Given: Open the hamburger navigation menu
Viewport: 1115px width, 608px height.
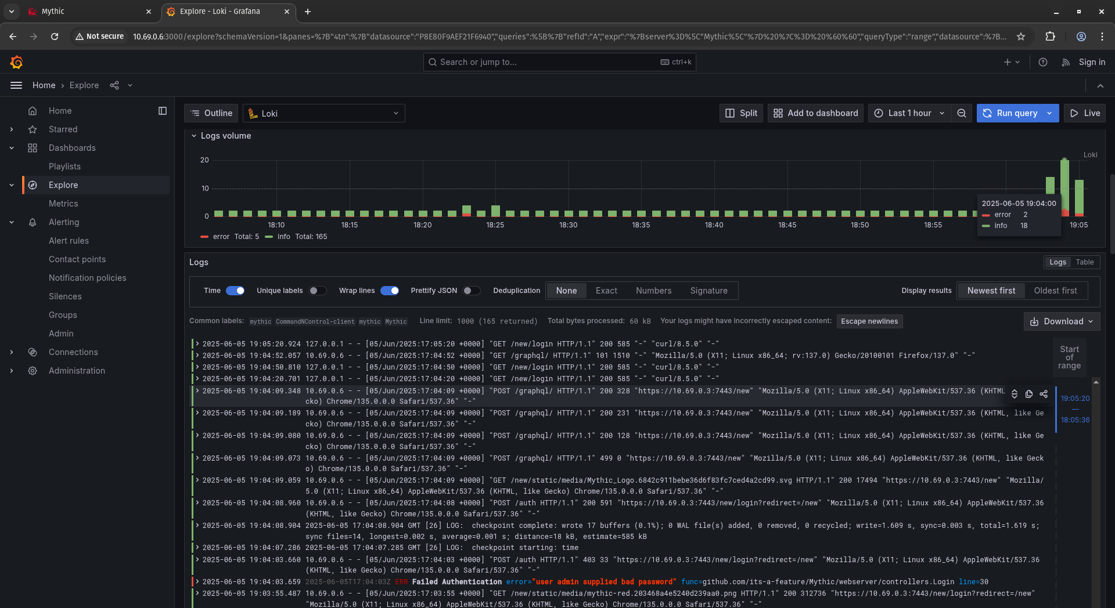Looking at the screenshot, I should 16,85.
